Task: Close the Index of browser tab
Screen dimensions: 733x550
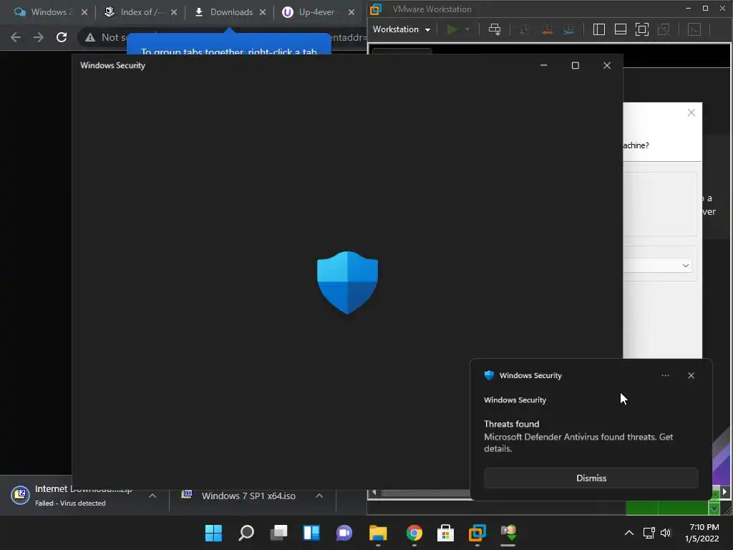Action: [x=174, y=12]
